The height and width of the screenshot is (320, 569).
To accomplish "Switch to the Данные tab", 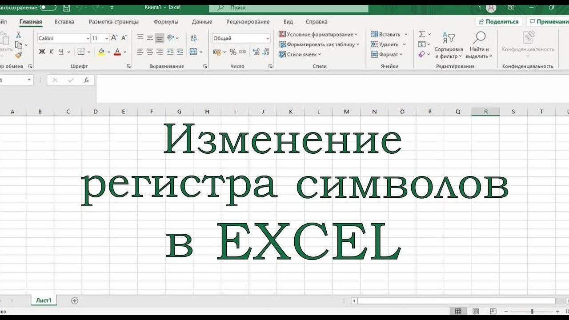I will 202,22.
